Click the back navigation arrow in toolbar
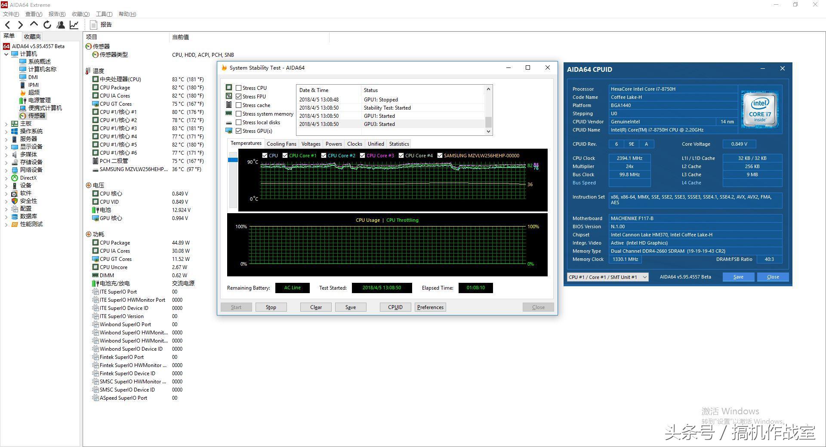This screenshot has width=826, height=447. (8, 25)
